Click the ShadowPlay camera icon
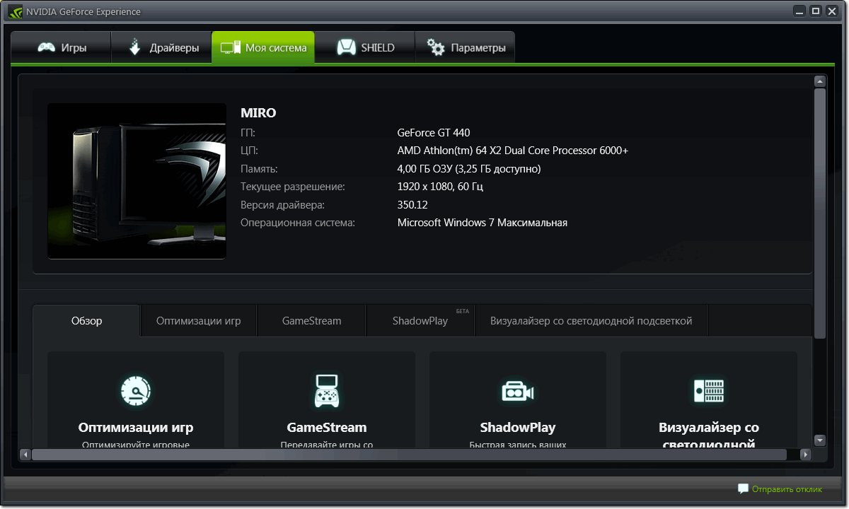 click(x=518, y=391)
